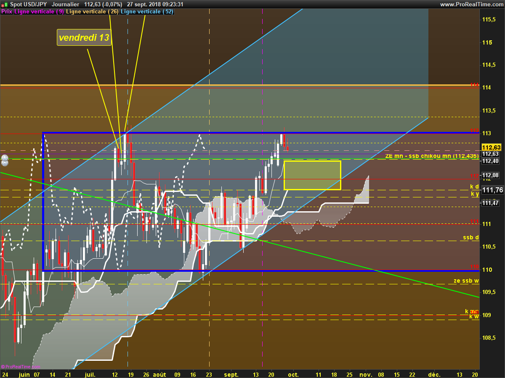Click the juil. label on the date axis
Screen dimensions: 505x378
pyautogui.click(x=90, y=374)
